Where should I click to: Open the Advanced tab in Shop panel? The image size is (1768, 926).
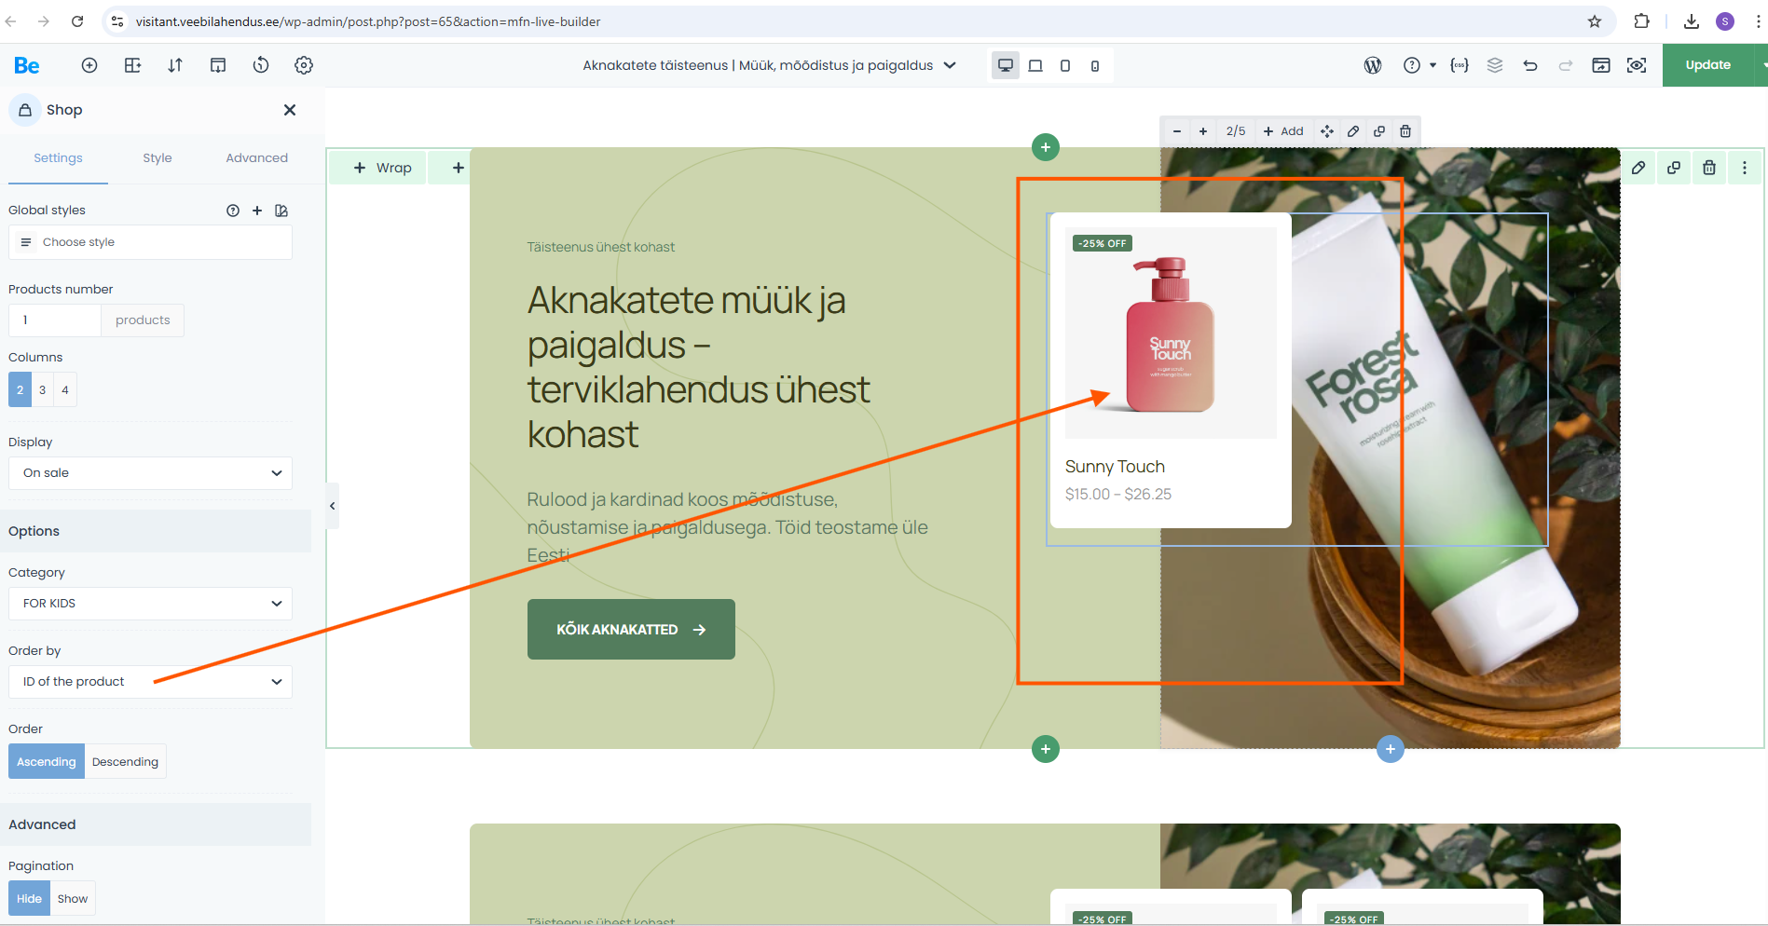click(256, 158)
